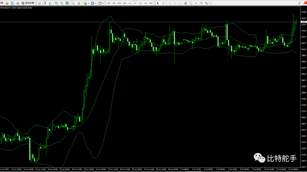Screen dimensions: 307x172
Task: Select the horizontal line drawing tool
Action: pyautogui.click(x=175, y=3)
